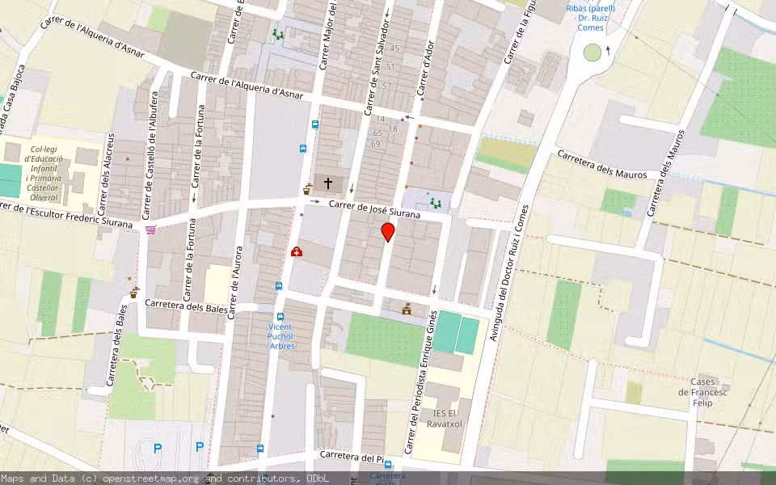Click the drinking fountain icon near Carretera dels Bales
The image size is (776, 485).
(x=134, y=292)
